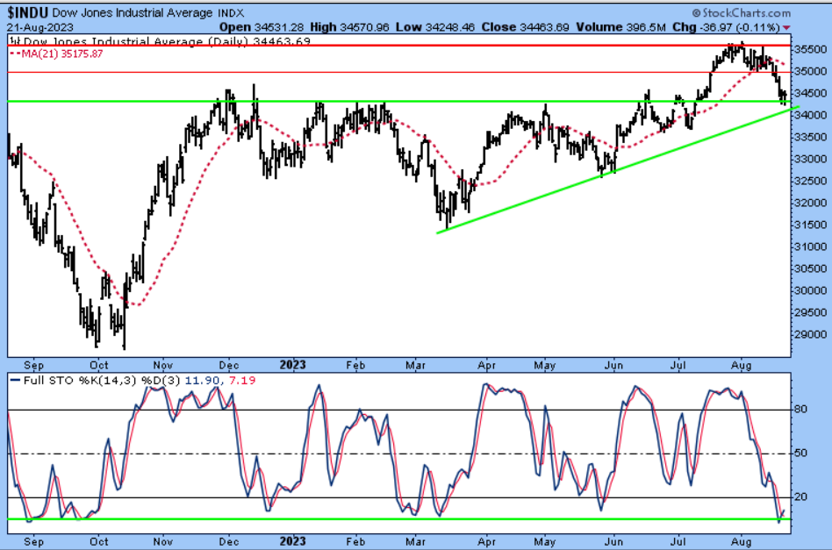Click the 7.19 %D stochastic value

[x=242, y=381]
